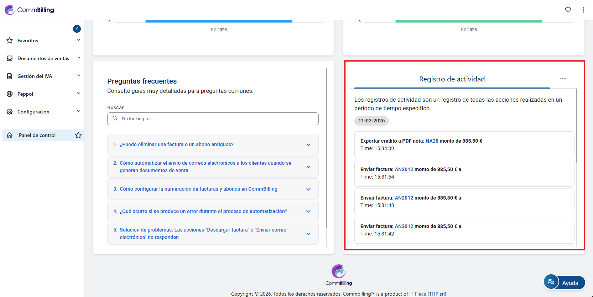This screenshot has width=593, height=297.
Task: Select Panel de control menu item
Action: [x=37, y=135]
